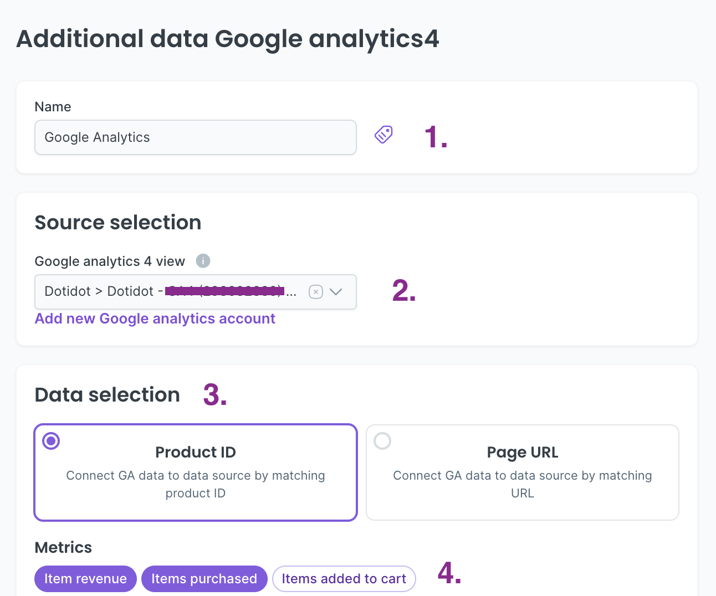Expand the Google analytics 4 view dropdown
Screen dimensions: 716x596
[336, 292]
